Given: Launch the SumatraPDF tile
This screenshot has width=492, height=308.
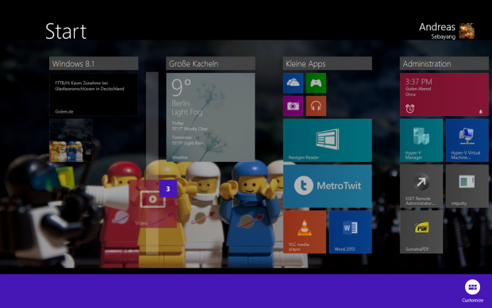Looking at the screenshot, I should point(421,232).
